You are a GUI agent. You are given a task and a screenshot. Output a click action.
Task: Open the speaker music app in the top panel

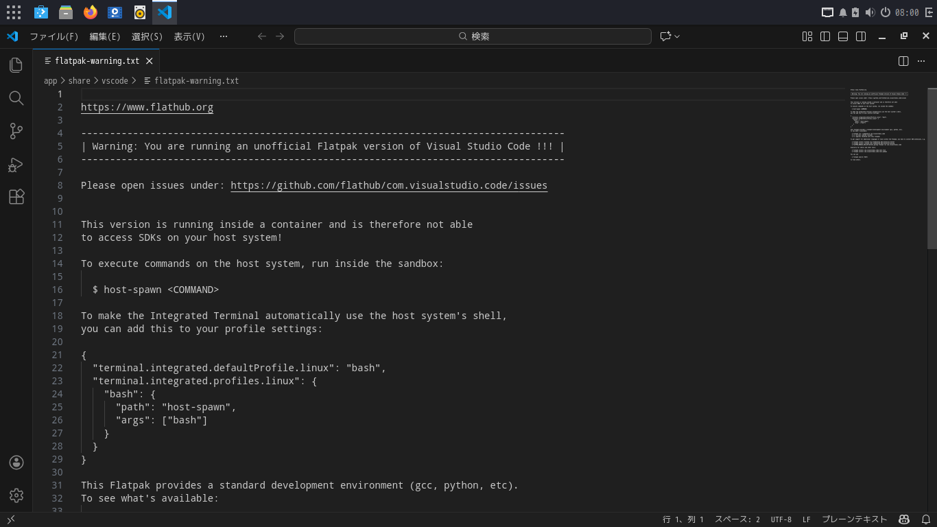click(139, 12)
